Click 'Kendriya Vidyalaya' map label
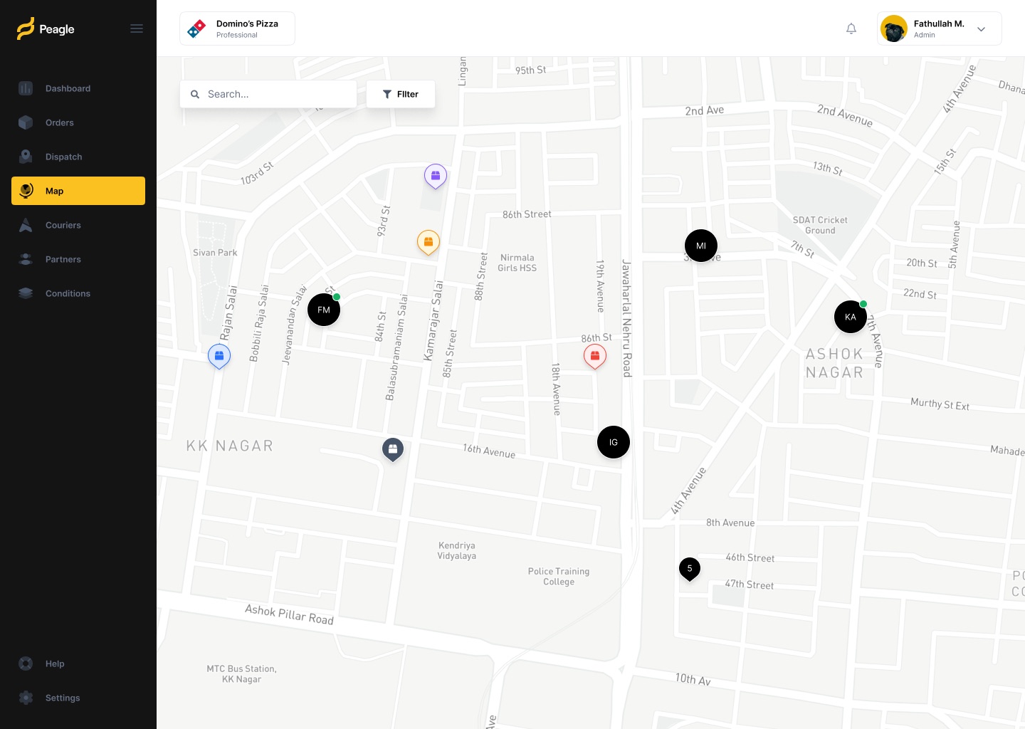The image size is (1025, 729). click(x=457, y=550)
